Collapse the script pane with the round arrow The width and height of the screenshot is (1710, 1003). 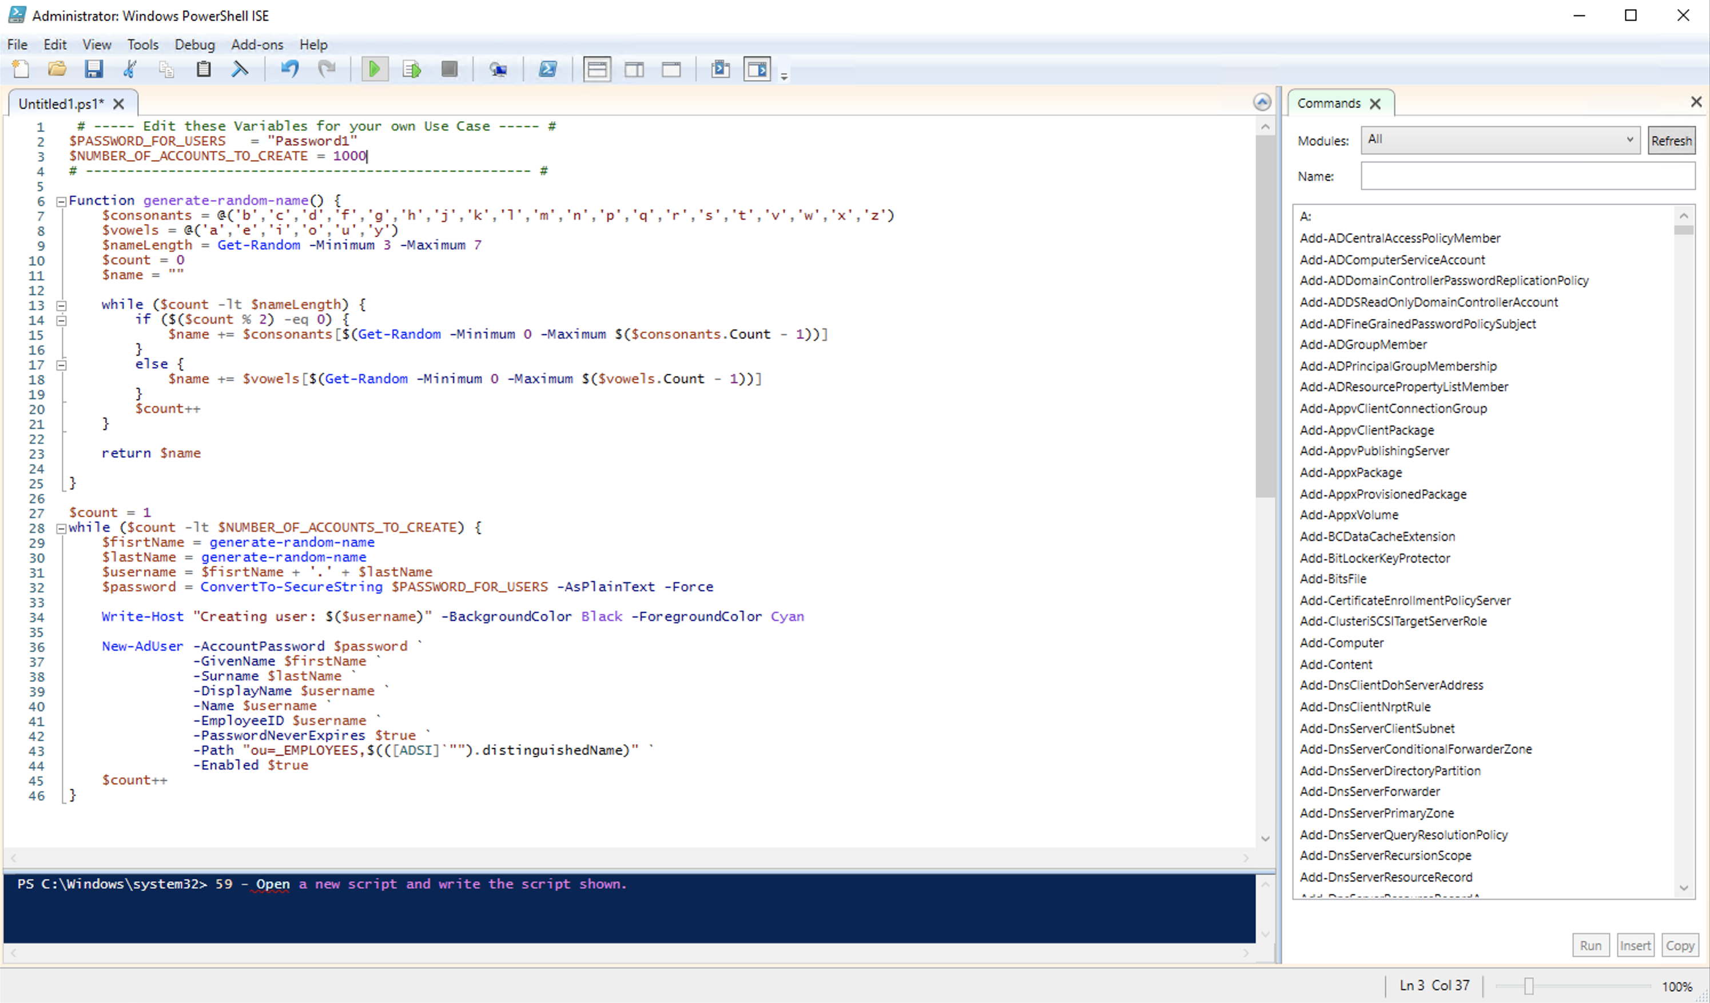click(1262, 102)
